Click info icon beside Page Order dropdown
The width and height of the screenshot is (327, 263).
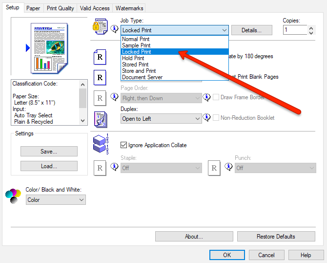point(206,97)
